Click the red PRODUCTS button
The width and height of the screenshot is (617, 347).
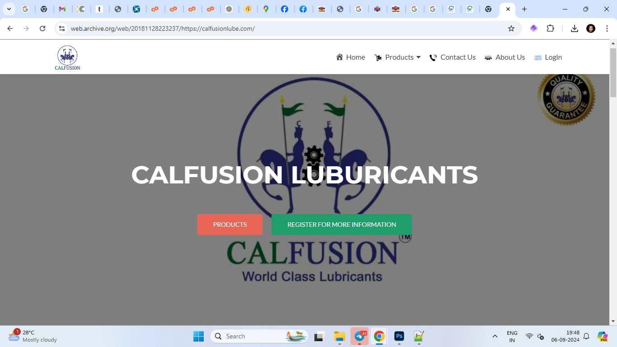(x=230, y=225)
